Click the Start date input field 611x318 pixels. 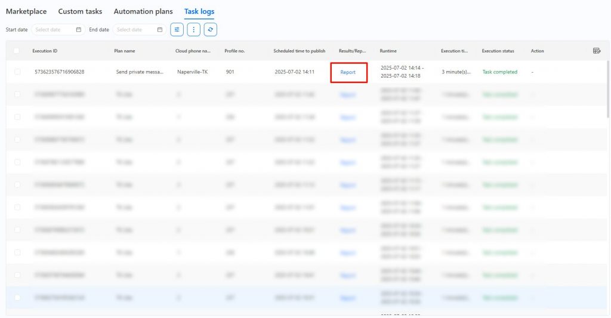point(58,30)
